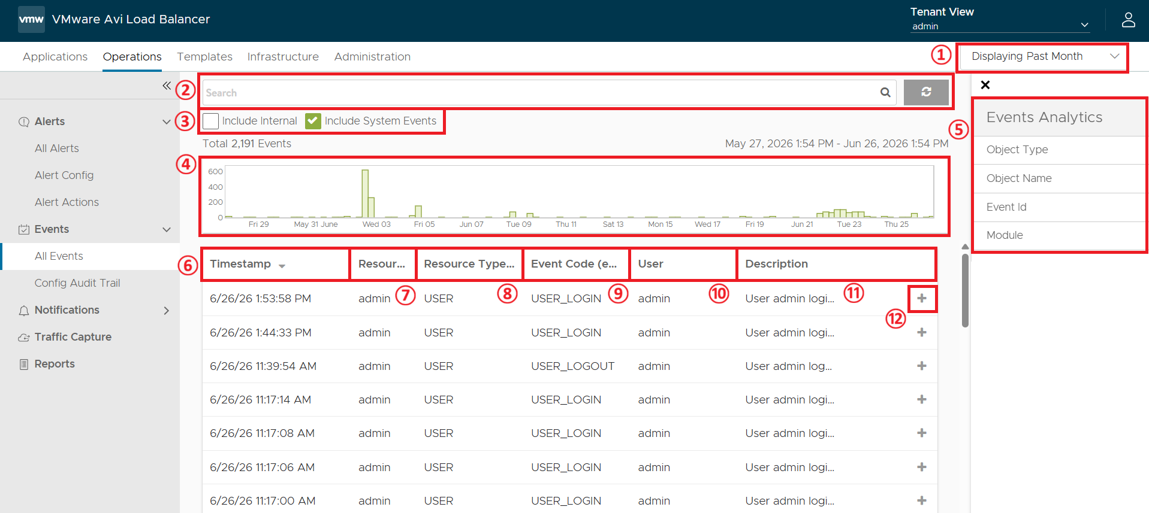Sort by Timestamp column arrow
The height and width of the screenshot is (513, 1149).
pos(282,266)
